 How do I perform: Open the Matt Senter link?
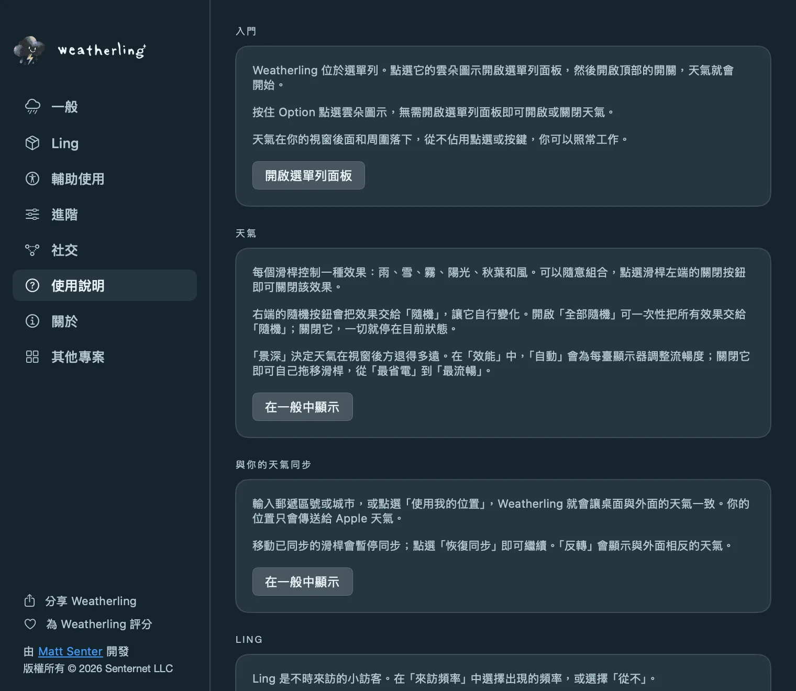tap(70, 651)
